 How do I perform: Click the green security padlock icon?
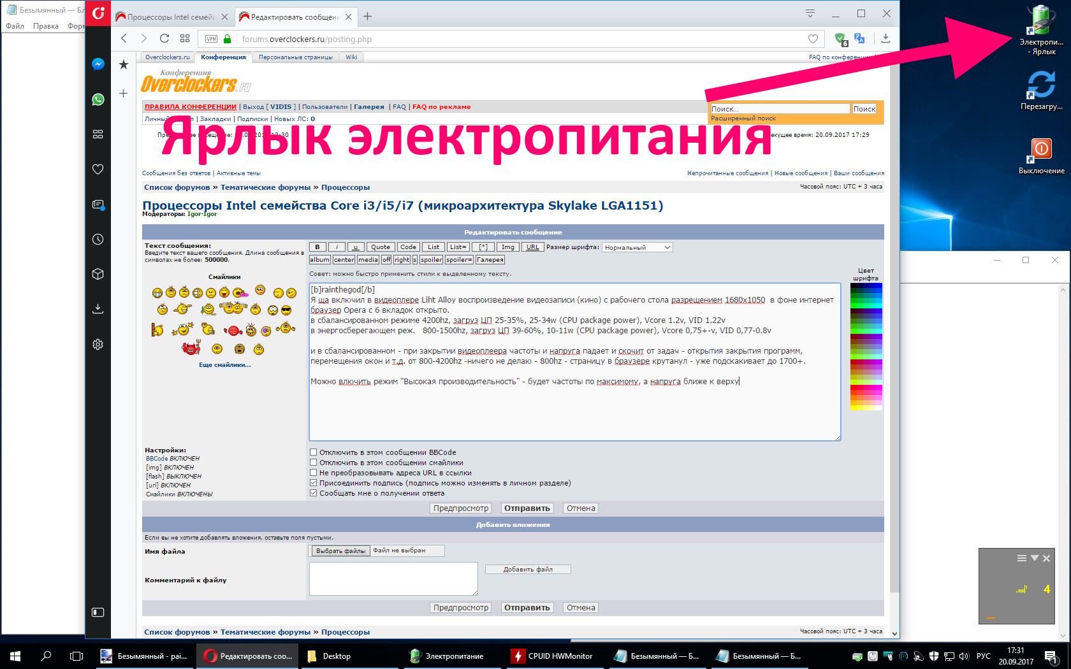click(227, 39)
